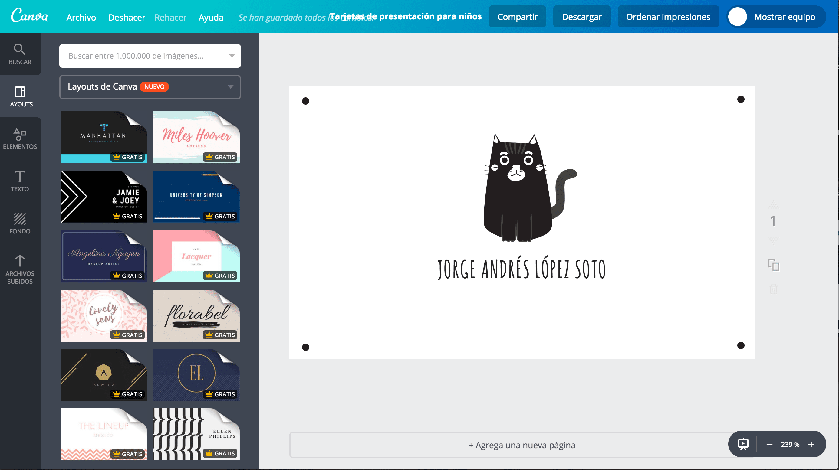
Task: Pick the Lovely Sews layout
Action: pos(104,315)
